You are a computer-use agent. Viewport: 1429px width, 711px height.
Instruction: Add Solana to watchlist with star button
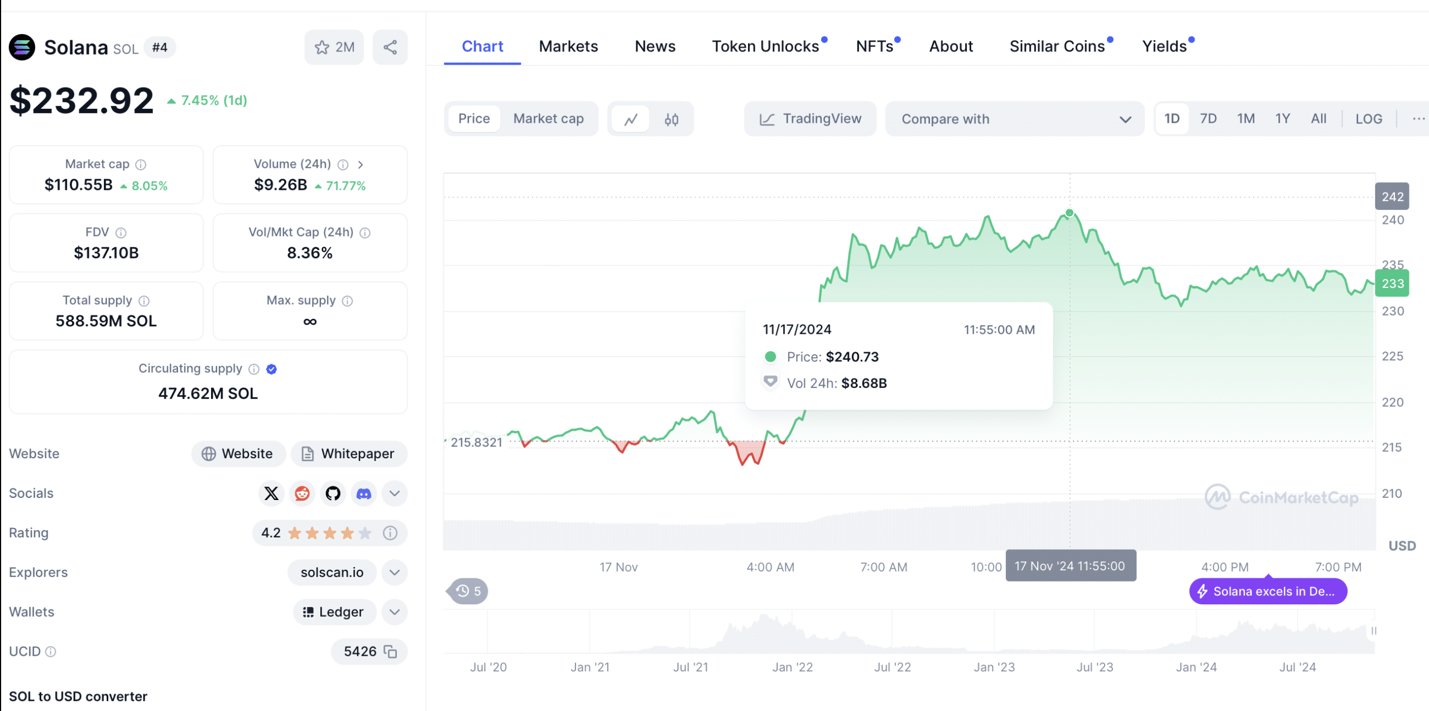tap(334, 47)
